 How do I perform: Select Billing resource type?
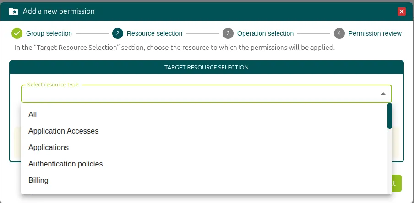click(x=204, y=181)
